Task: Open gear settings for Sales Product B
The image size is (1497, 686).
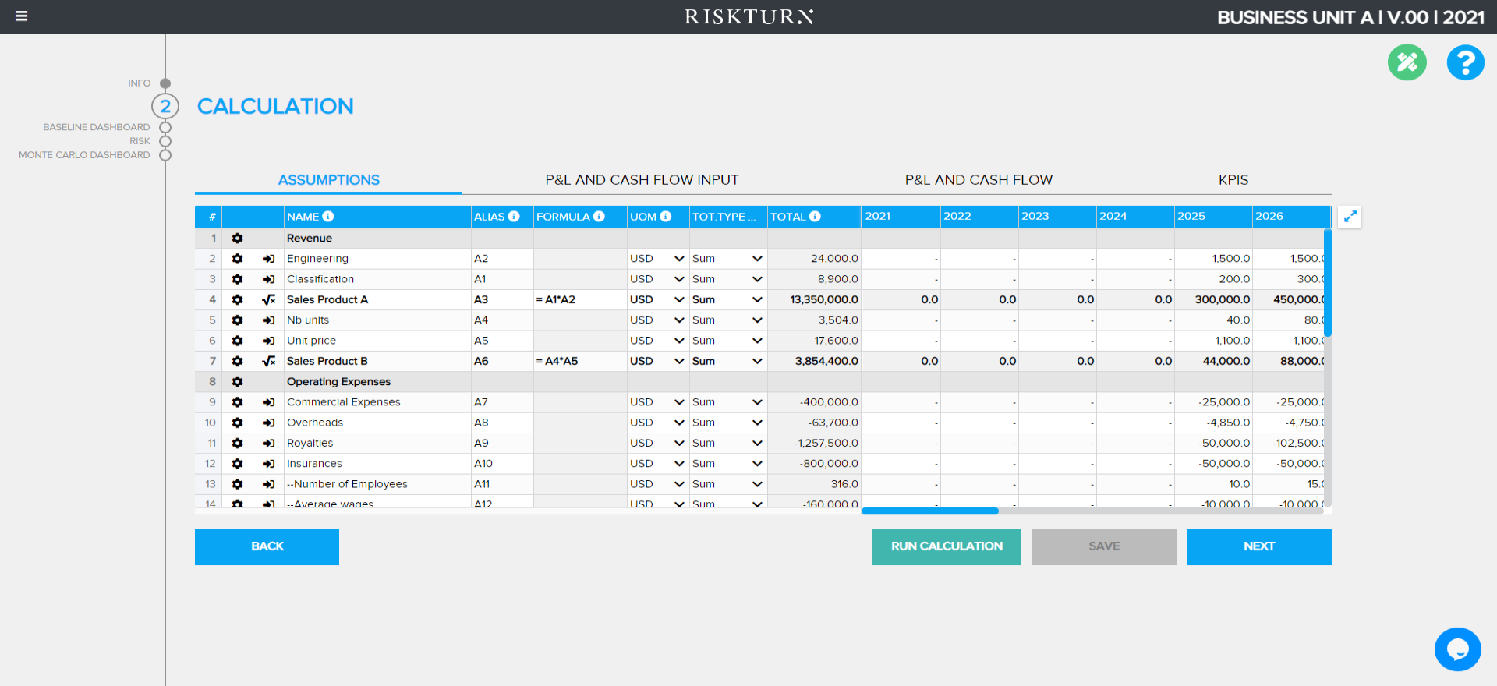Action: pos(237,361)
